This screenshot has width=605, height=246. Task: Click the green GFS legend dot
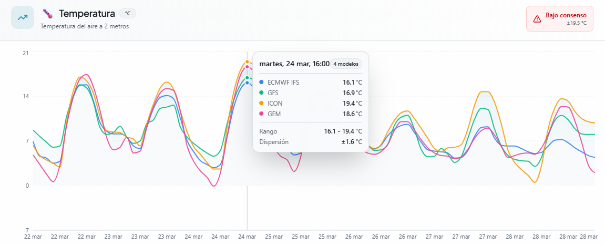(262, 93)
